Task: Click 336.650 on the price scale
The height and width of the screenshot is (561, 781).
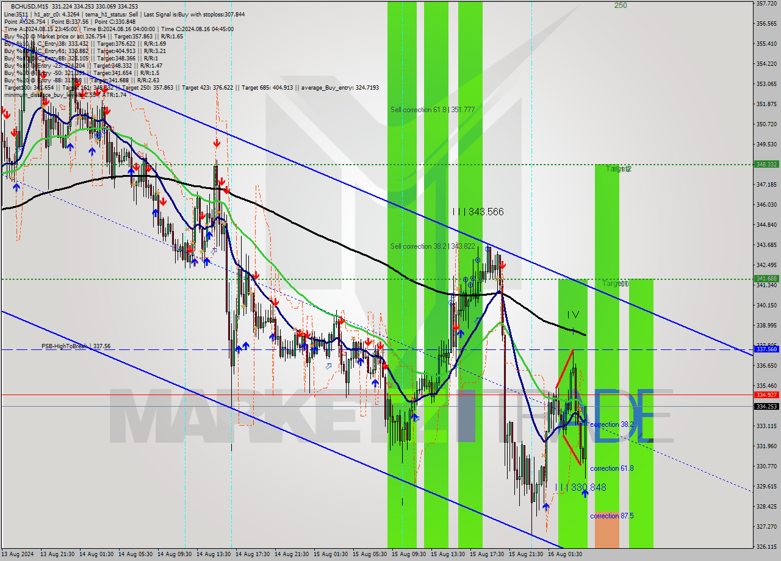Action: [766, 366]
